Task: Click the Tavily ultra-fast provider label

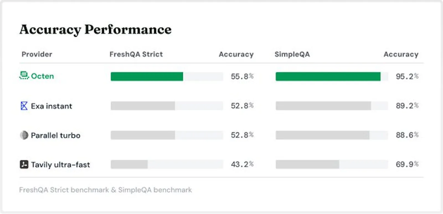Action: coord(60,165)
